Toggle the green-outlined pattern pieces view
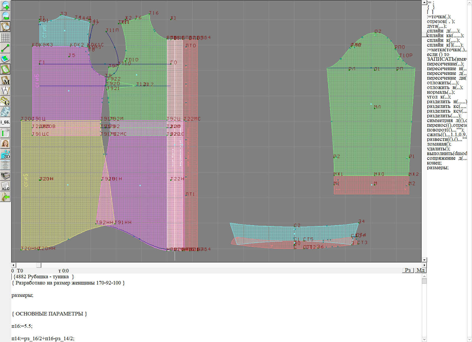 pos(5,70)
